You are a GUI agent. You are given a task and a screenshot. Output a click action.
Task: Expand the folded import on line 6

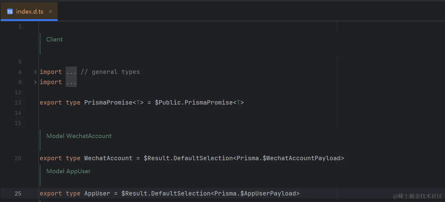[x=35, y=72]
